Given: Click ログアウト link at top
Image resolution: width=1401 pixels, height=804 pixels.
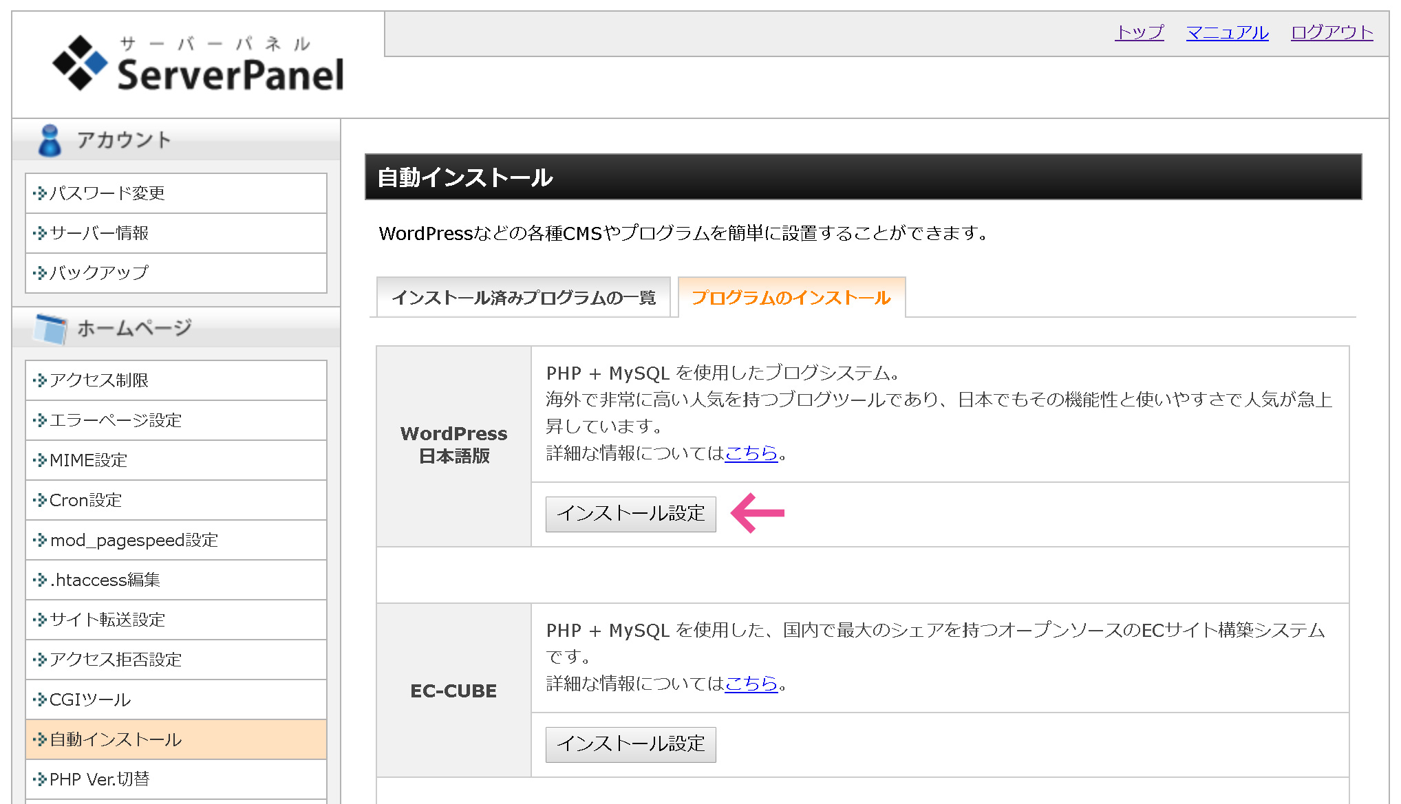Looking at the screenshot, I should click(1332, 32).
